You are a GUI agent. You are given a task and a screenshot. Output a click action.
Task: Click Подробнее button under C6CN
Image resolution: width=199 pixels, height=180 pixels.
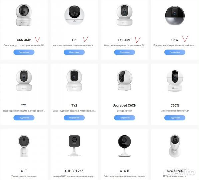point(175,118)
